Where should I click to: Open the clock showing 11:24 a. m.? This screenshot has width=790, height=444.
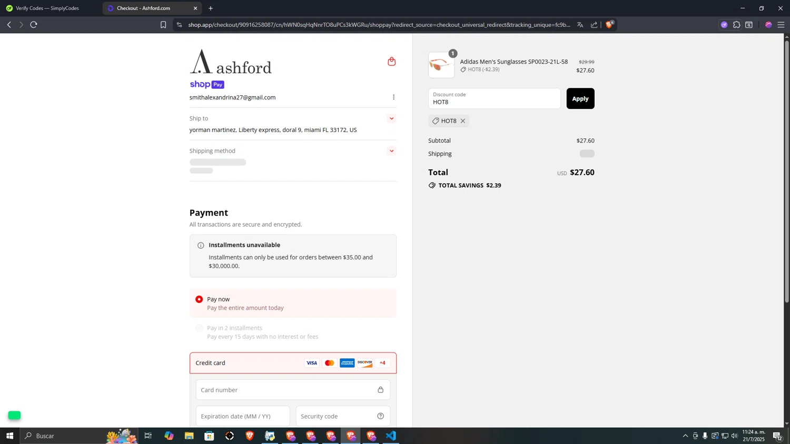(x=754, y=436)
